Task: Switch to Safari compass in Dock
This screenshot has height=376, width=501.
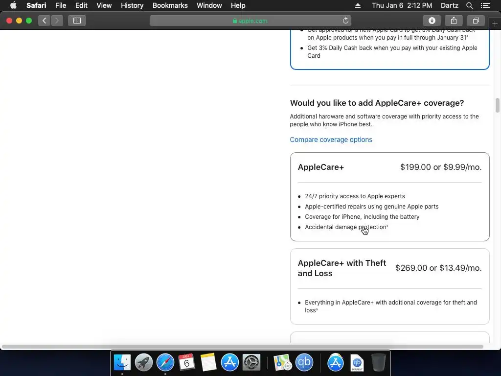Action: pyautogui.click(x=165, y=362)
